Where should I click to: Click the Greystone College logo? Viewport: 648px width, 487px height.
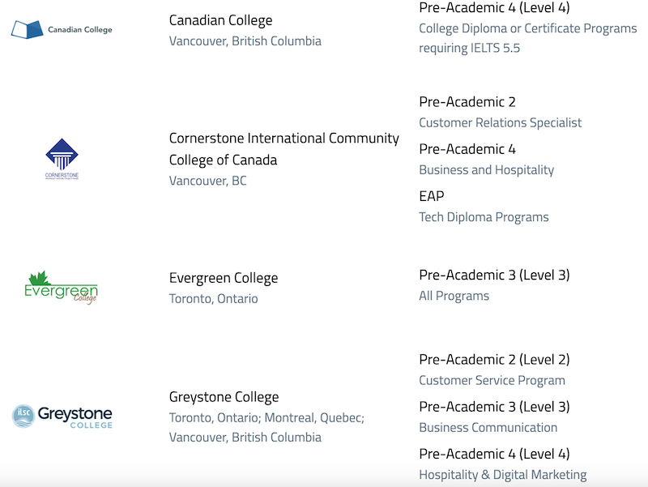click(x=62, y=416)
